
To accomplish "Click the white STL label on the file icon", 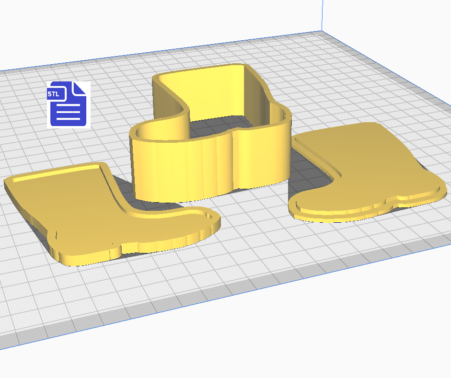I will pos(54,94).
